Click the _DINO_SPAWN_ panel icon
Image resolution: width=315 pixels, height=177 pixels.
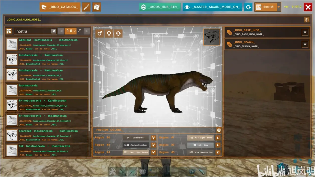click(229, 44)
